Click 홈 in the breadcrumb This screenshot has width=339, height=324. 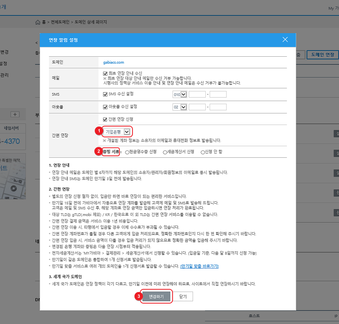44,22
